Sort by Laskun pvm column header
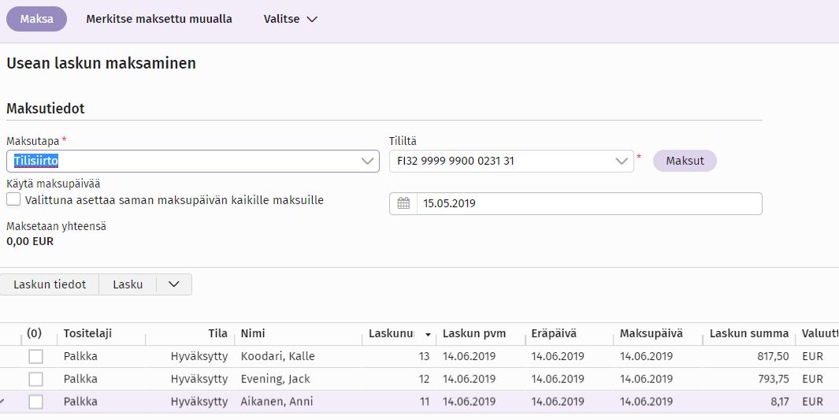 coord(474,334)
